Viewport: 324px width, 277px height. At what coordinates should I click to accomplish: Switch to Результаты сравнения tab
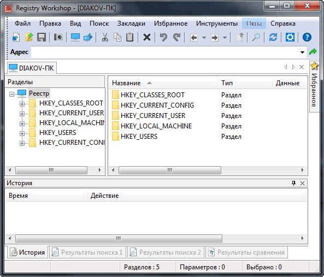(x=247, y=252)
